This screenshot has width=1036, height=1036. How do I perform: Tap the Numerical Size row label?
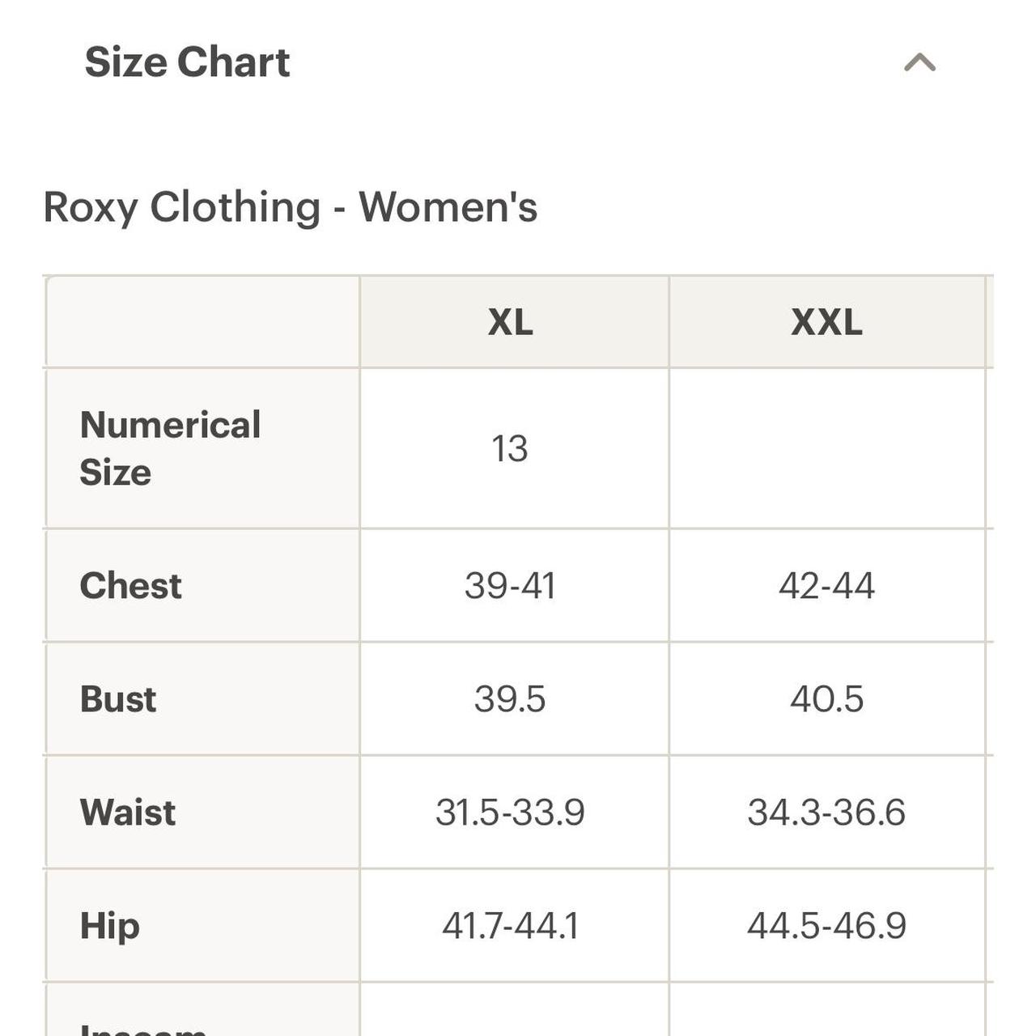pyautogui.click(x=170, y=448)
